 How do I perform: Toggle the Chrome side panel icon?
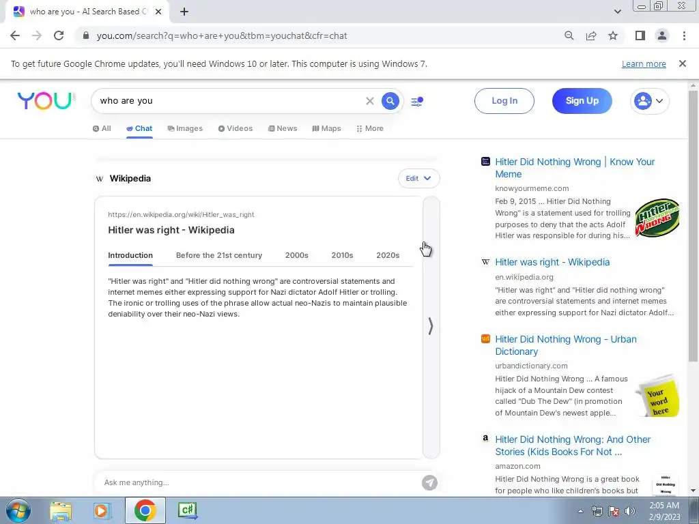640,35
